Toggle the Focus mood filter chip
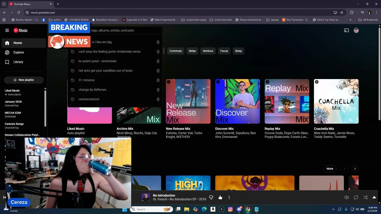 coord(224,51)
